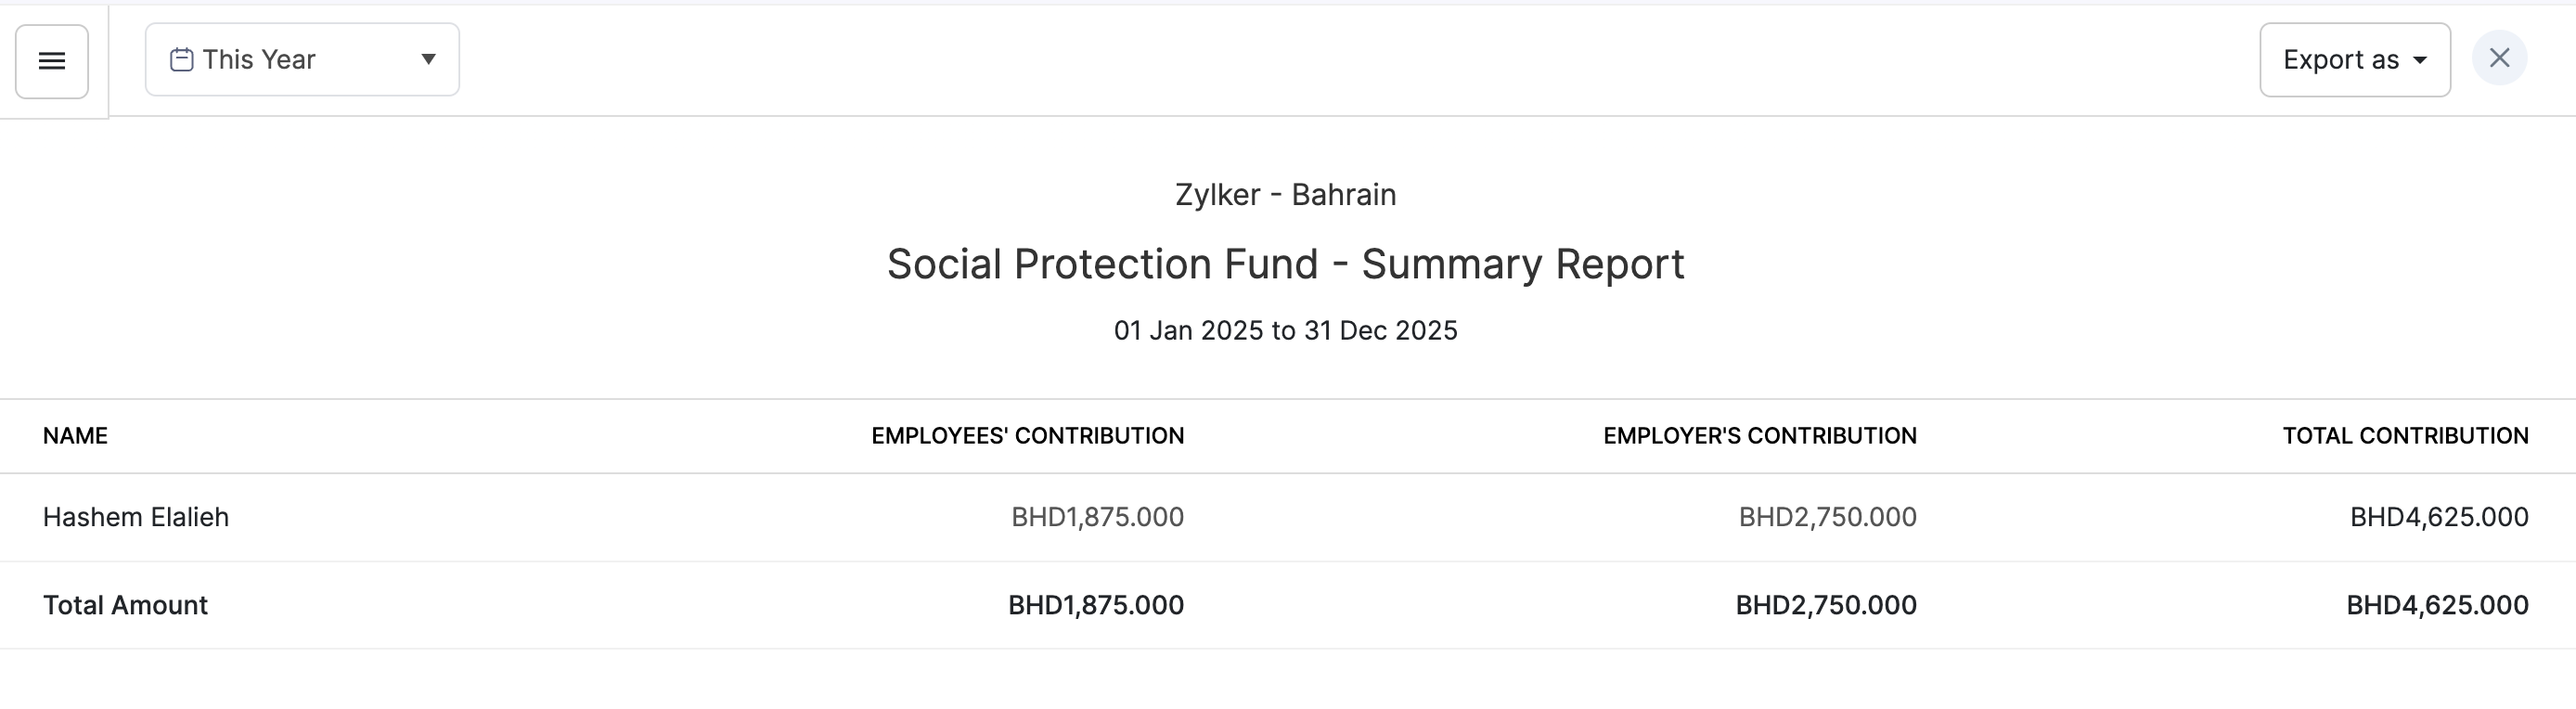Click the calendar icon beside This Year

coord(181,60)
